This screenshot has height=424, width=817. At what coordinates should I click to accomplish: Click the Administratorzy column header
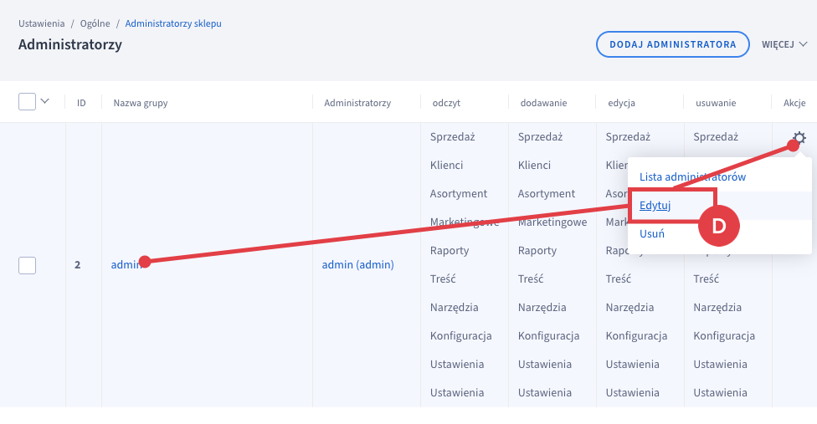(x=357, y=103)
